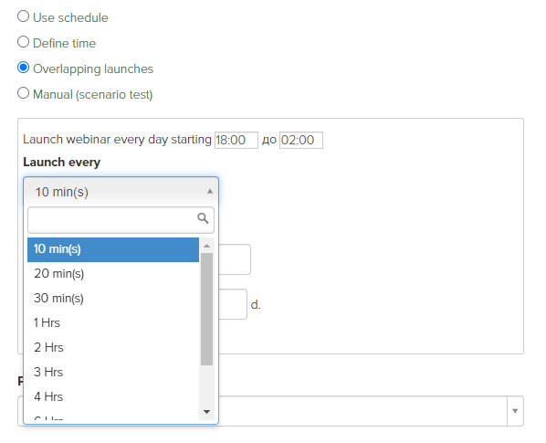Click the scrollbar up arrow in list
This screenshot has height=443, width=546.
pyautogui.click(x=207, y=246)
